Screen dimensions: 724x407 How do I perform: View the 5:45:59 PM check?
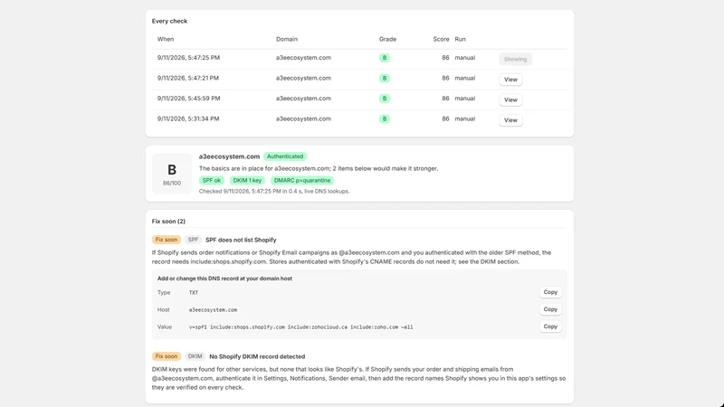(510, 99)
